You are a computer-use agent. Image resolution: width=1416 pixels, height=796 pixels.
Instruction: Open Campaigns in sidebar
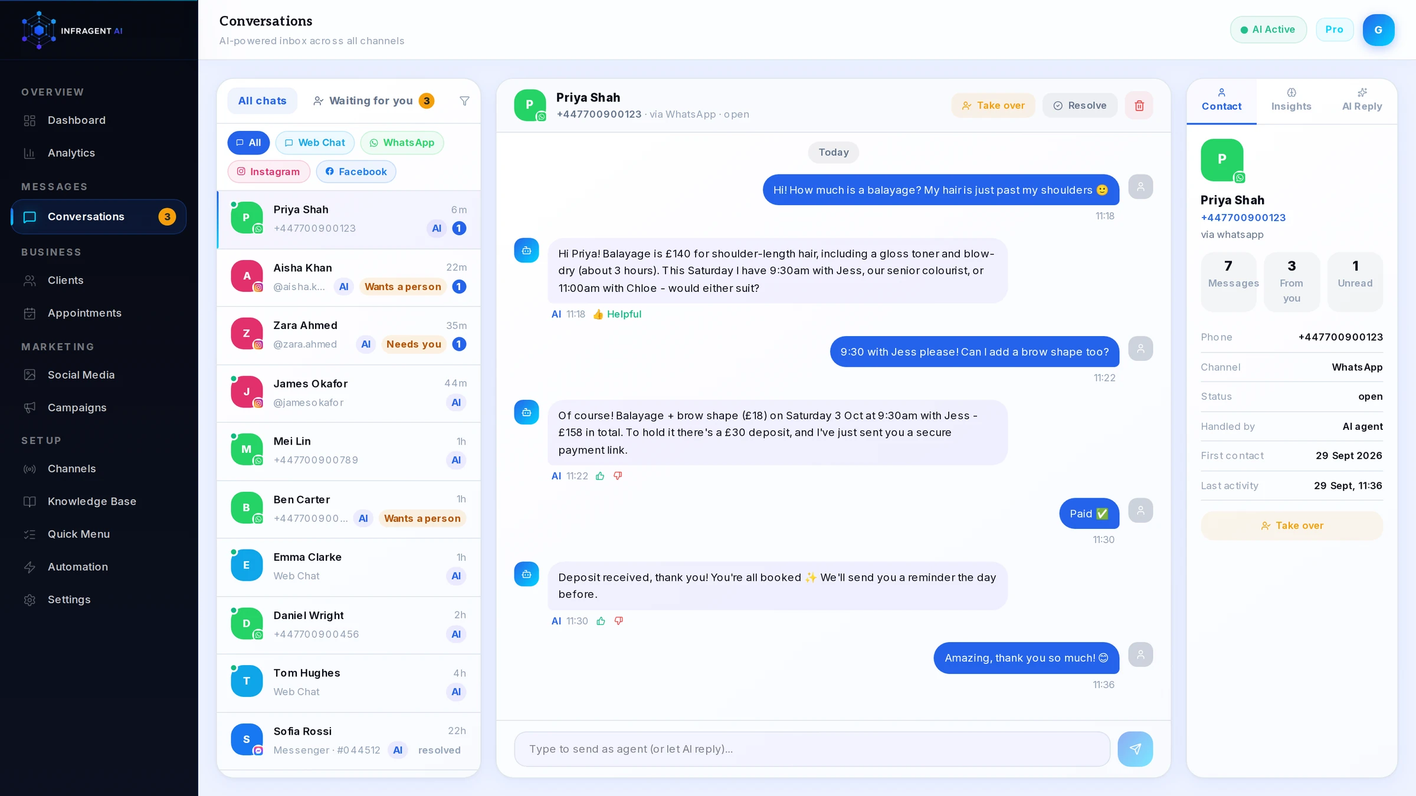click(99, 407)
